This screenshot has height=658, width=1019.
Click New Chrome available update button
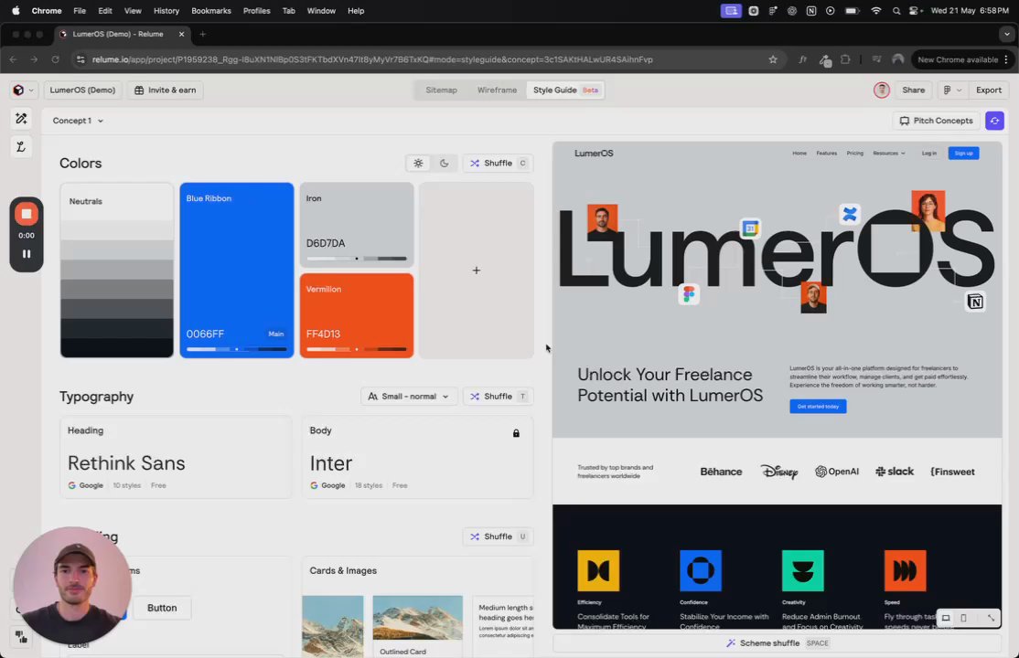point(961,59)
